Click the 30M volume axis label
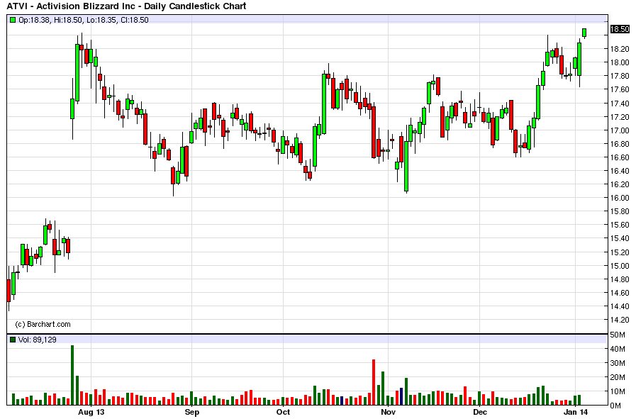The height and width of the screenshot is (419, 636). click(x=618, y=363)
